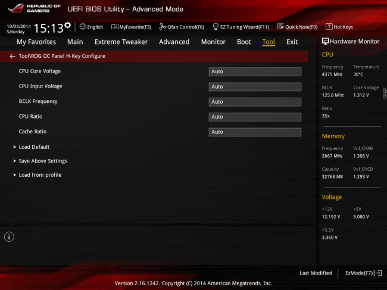The width and height of the screenshot is (387, 290).
Task: Open MyFavorite(F3) list
Action: coord(132,27)
